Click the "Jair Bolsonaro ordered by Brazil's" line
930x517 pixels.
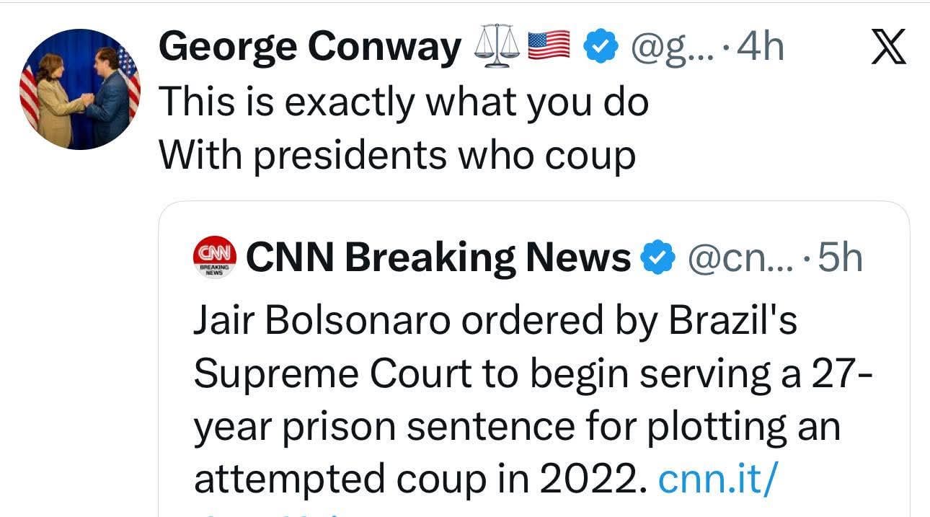click(x=495, y=322)
